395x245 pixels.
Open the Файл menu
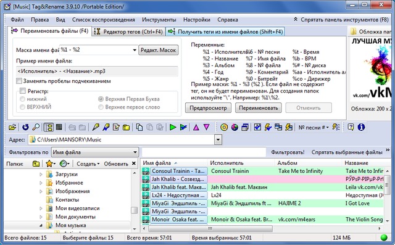point(17,20)
